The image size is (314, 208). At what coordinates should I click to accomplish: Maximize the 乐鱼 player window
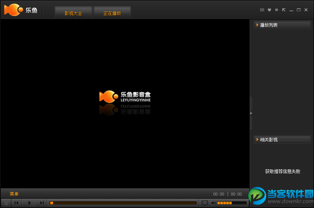point(299,10)
